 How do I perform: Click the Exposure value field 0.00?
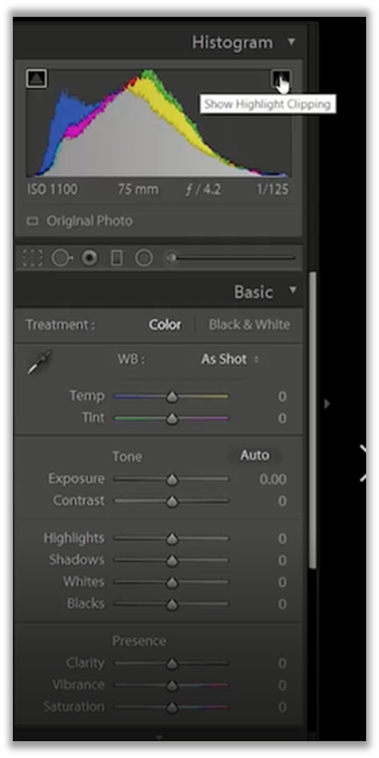coord(272,479)
